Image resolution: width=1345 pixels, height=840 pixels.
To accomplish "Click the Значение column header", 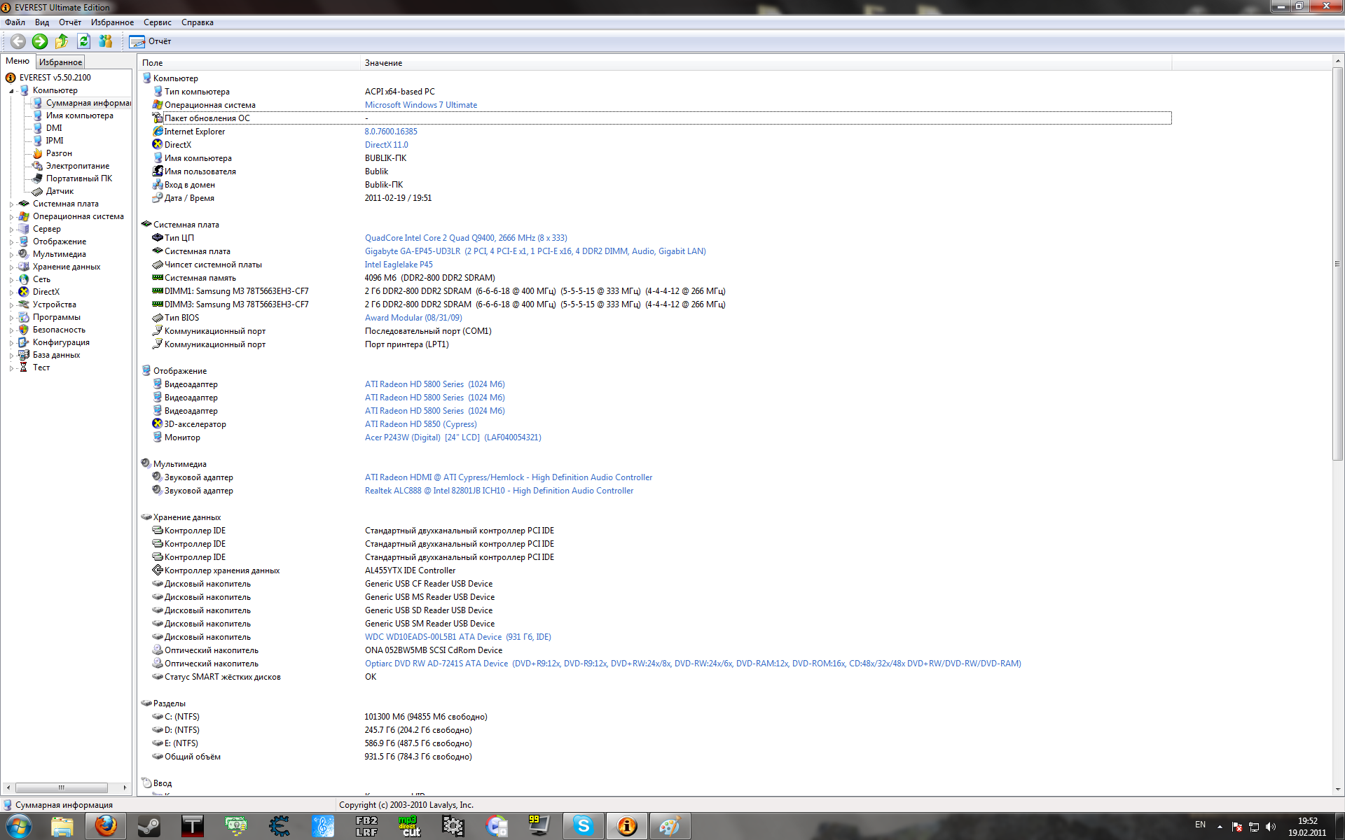I will [x=766, y=63].
